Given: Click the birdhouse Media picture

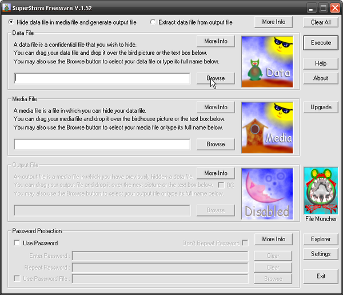Looking at the screenshot, I should [x=267, y=128].
